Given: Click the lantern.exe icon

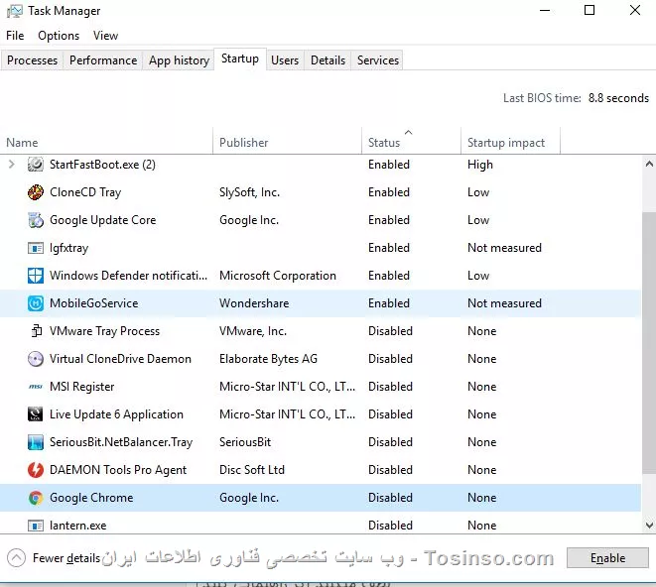Looking at the screenshot, I should pyautogui.click(x=36, y=526).
